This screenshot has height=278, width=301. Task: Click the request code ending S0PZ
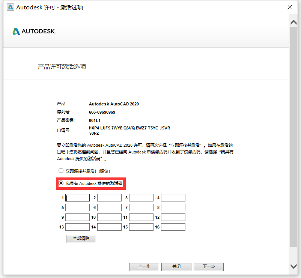click(x=94, y=133)
